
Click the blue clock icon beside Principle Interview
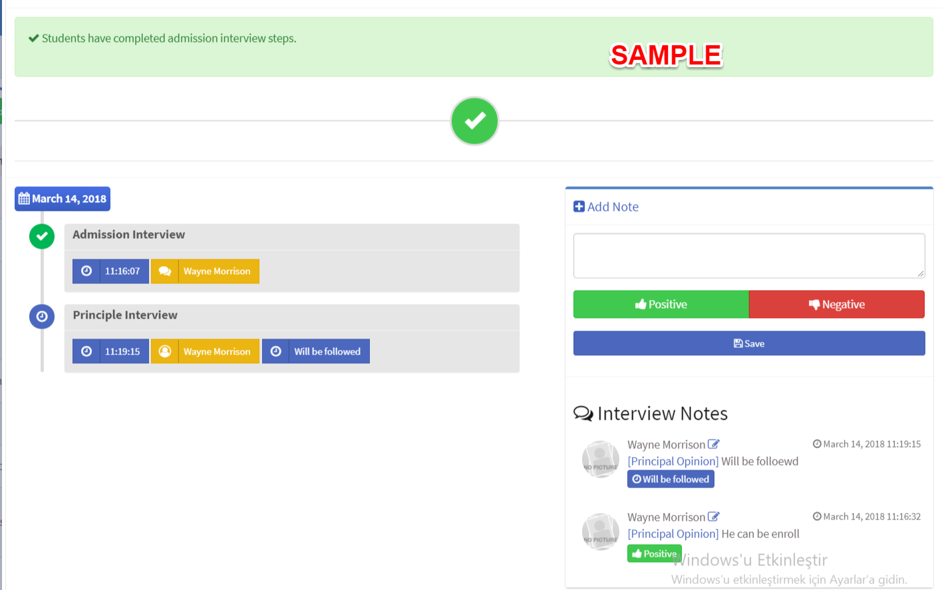[42, 317]
